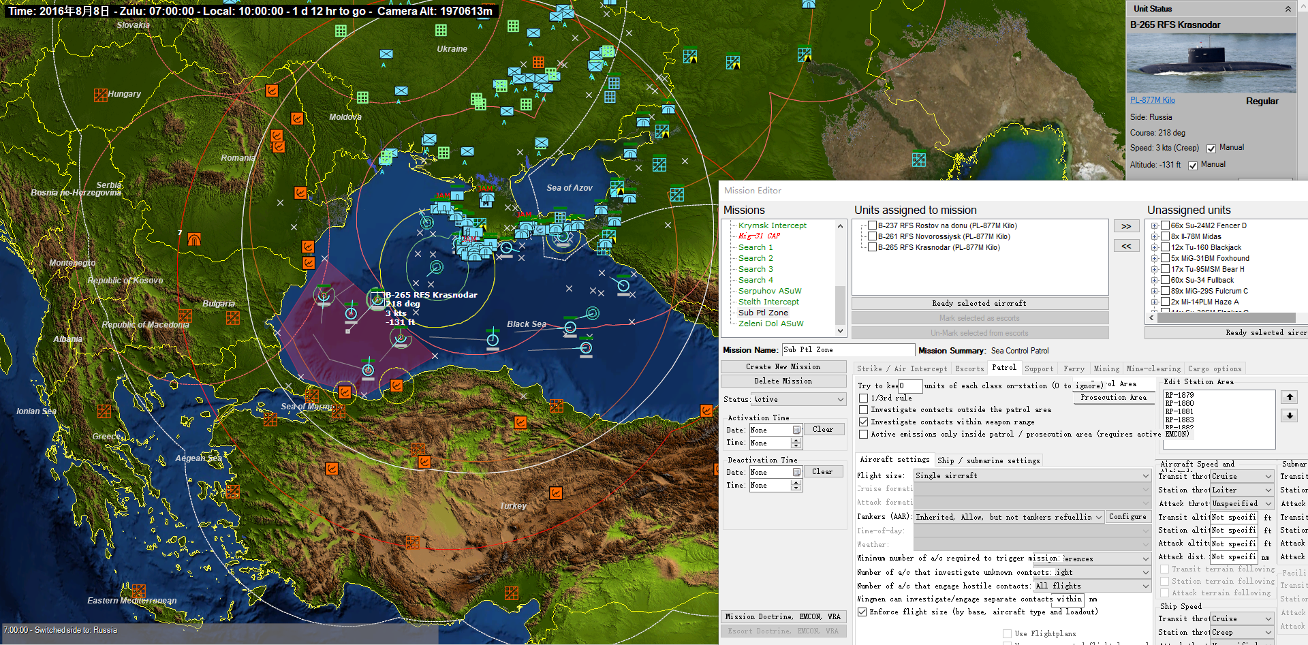Open Ship / submarine settings tab
Viewport: 1308px width, 645px height.
pos(988,460)
